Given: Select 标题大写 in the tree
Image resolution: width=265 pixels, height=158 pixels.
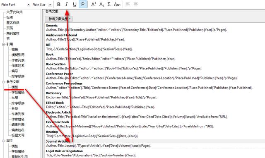Looking at the screenshot, I should coord(18,135).
